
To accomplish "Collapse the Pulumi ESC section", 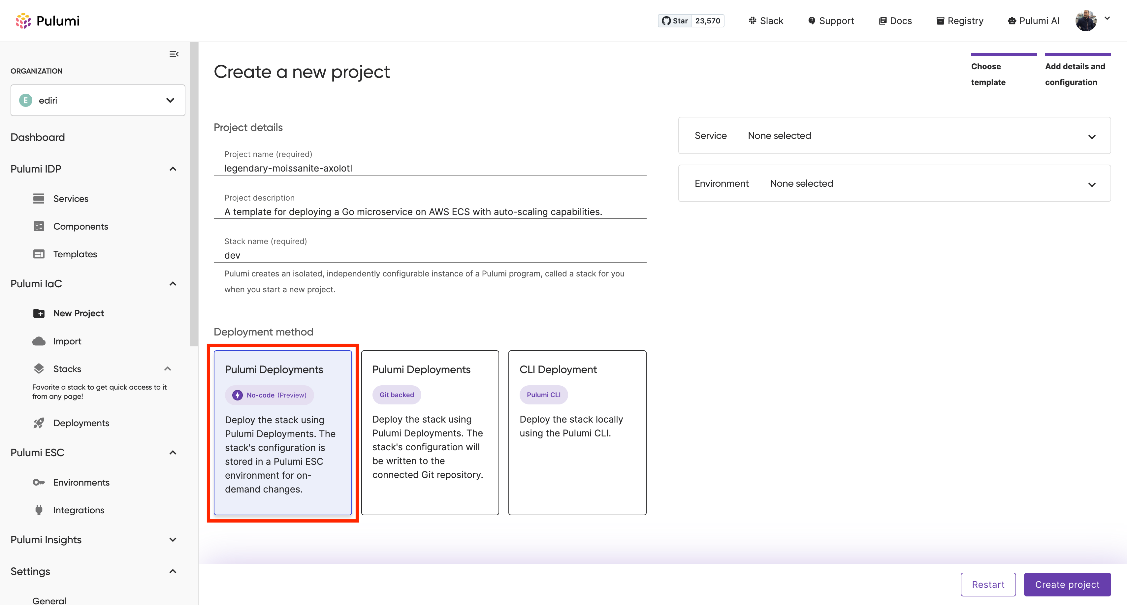I will click(x=173, y=453).
